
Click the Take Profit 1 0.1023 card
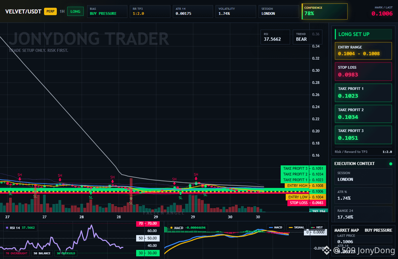pyautogui.click(x=363, y=93)
